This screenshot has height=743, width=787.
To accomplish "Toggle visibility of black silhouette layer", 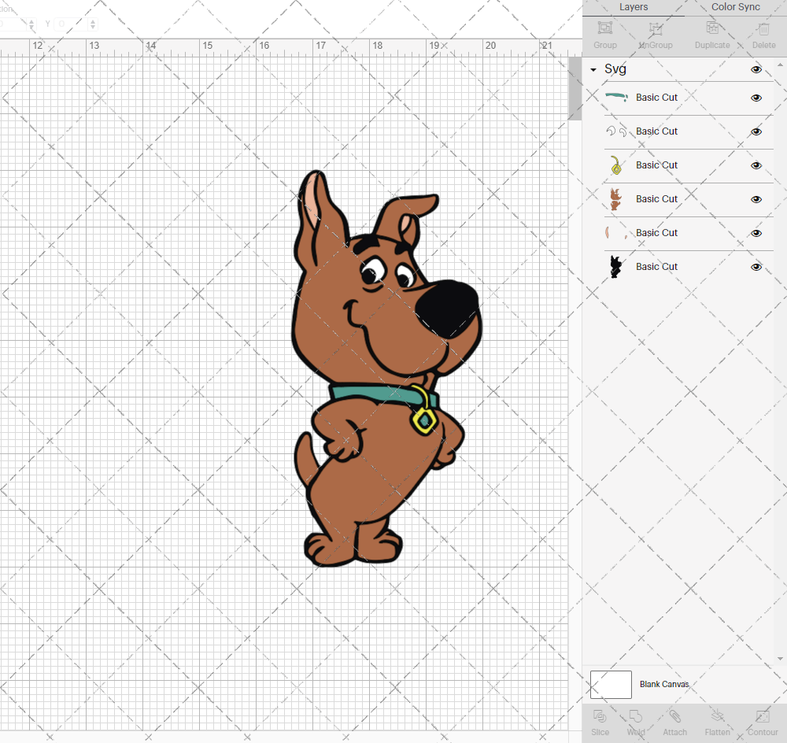I will 756,267.
